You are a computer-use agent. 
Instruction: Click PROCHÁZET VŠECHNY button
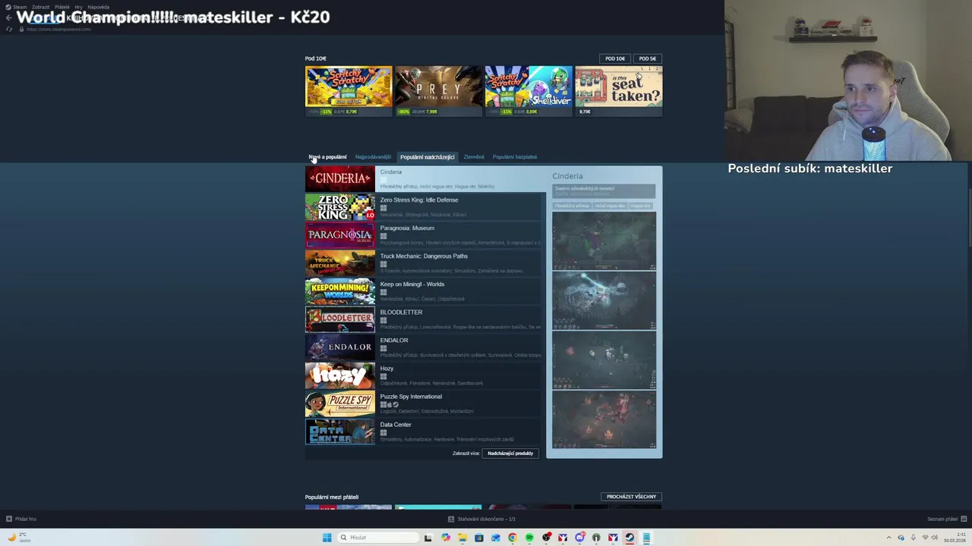pyautogui.click(x=632, y=497)
